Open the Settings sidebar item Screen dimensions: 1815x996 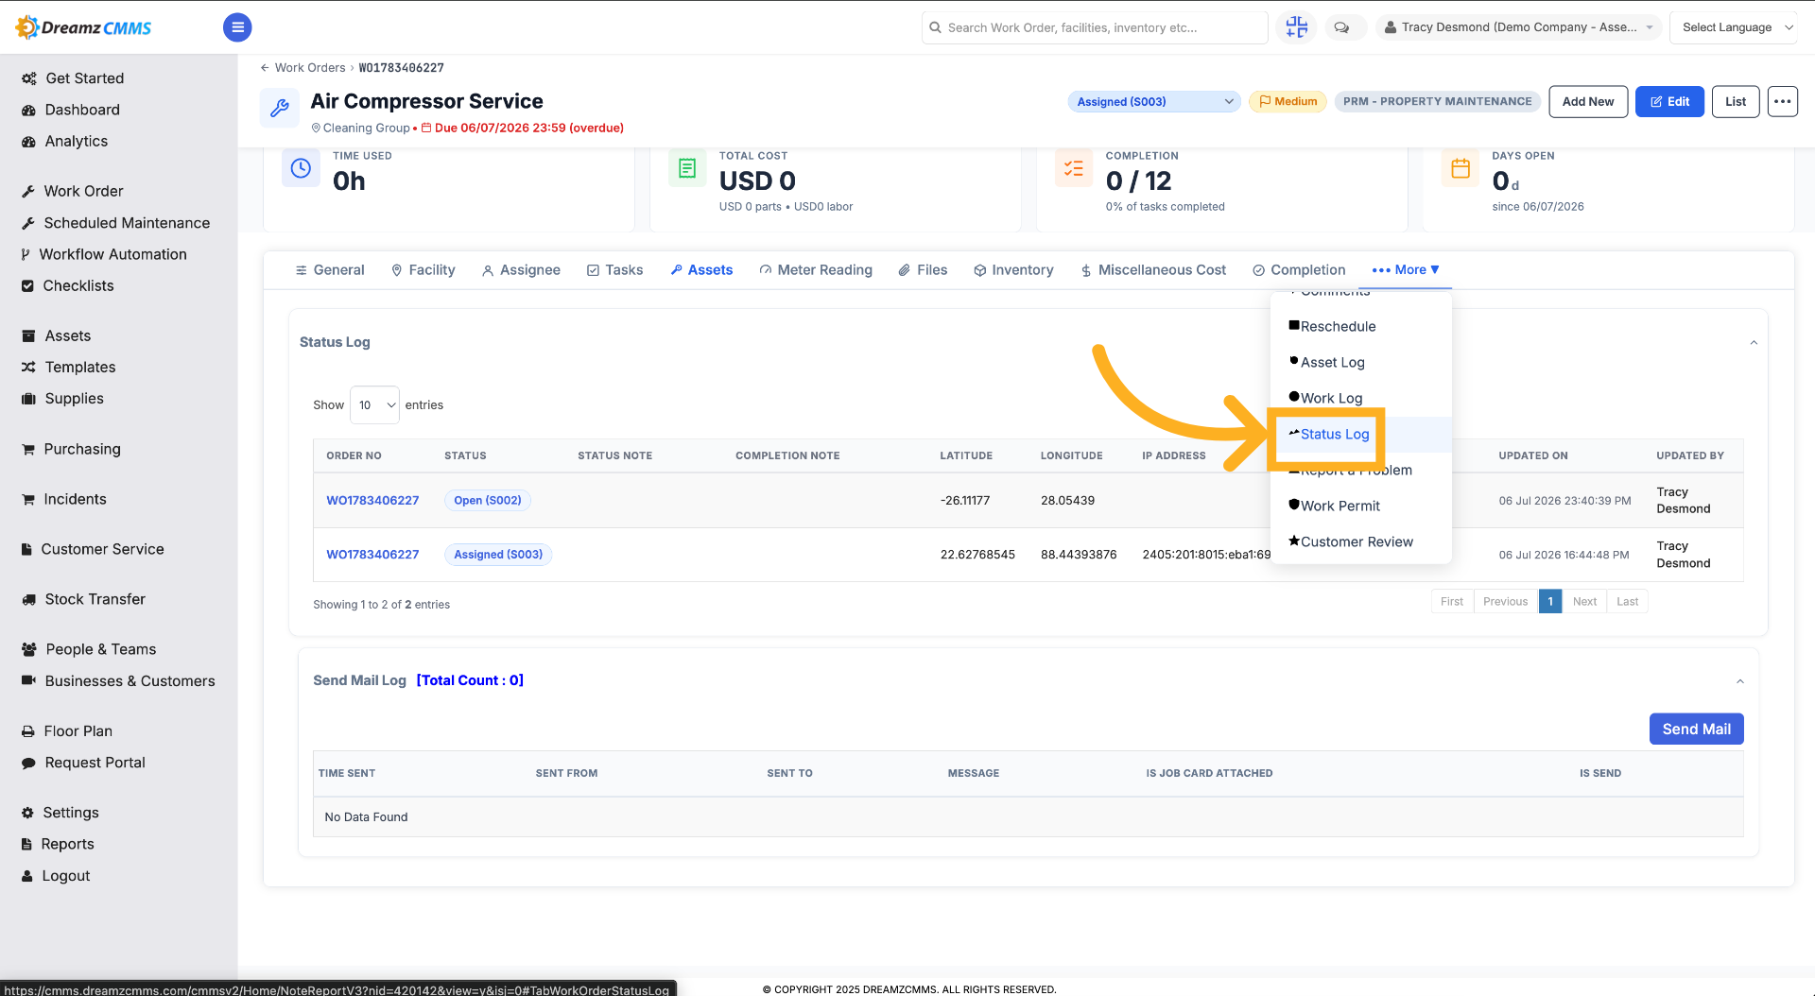coord(70,813)
